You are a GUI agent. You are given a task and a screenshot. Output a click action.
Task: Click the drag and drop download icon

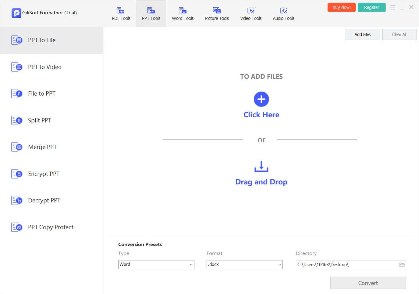(x=261, y=166)
